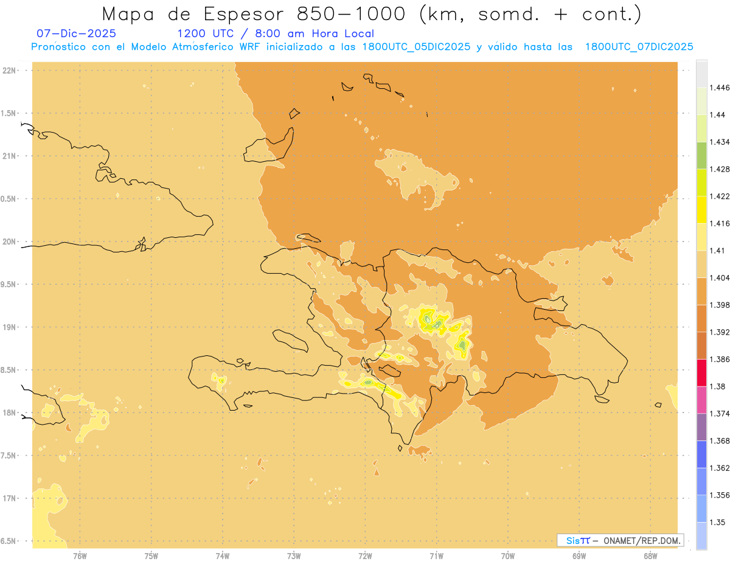Click the 1.368 purple legend swatch
Viewport: 730px width, 564px height.
(x=701, y=427)
